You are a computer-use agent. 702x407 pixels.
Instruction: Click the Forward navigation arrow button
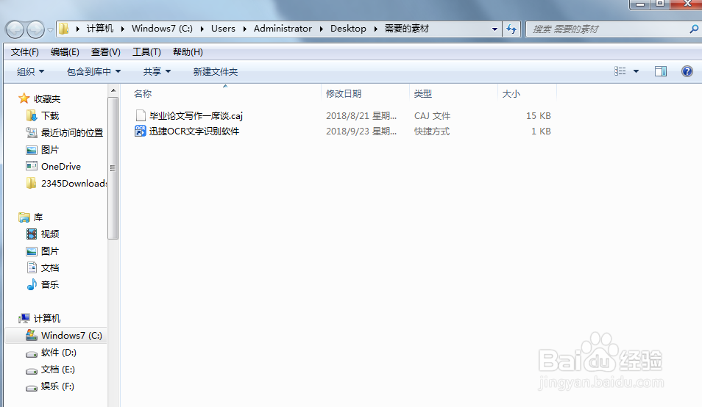(35, 29)
